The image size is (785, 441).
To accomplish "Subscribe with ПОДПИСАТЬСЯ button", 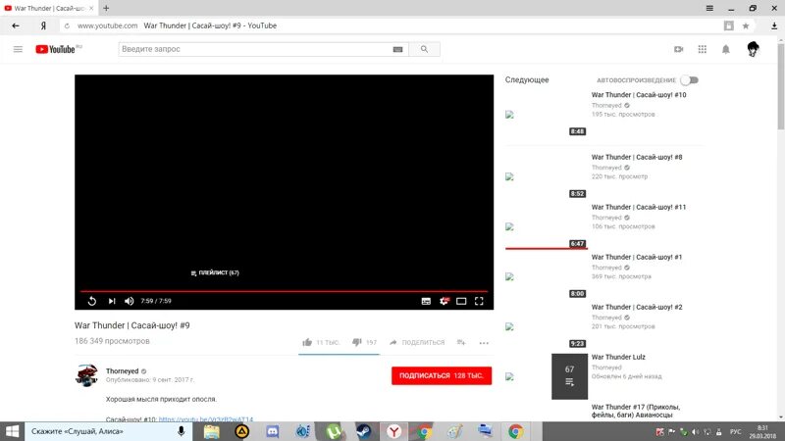I will (x=442, y=375).
